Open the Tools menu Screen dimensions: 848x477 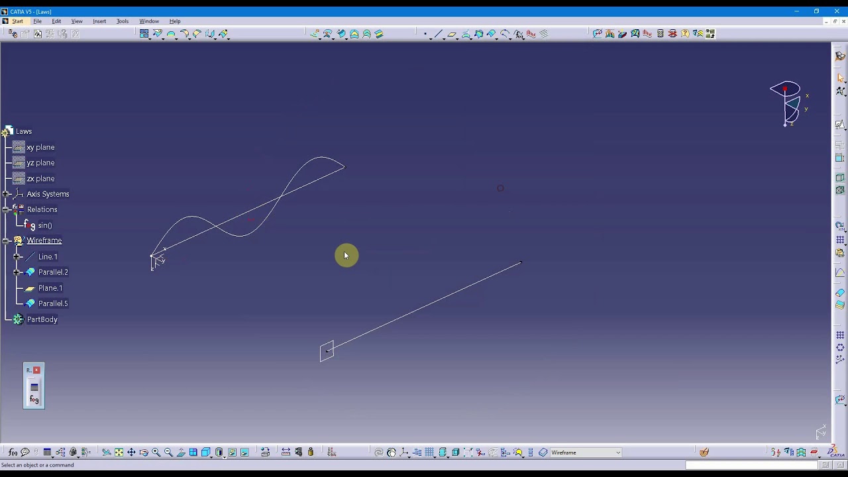123,21
